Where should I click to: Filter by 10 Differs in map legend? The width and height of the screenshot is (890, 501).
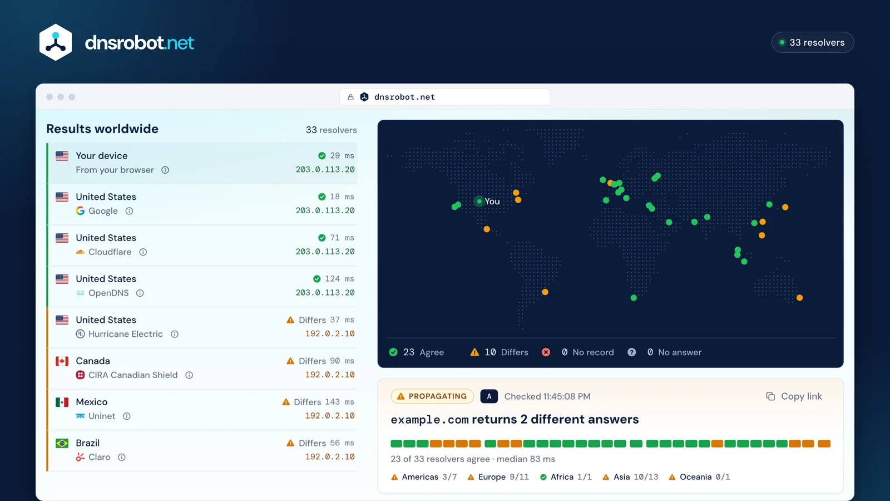(x=500, y=352)
